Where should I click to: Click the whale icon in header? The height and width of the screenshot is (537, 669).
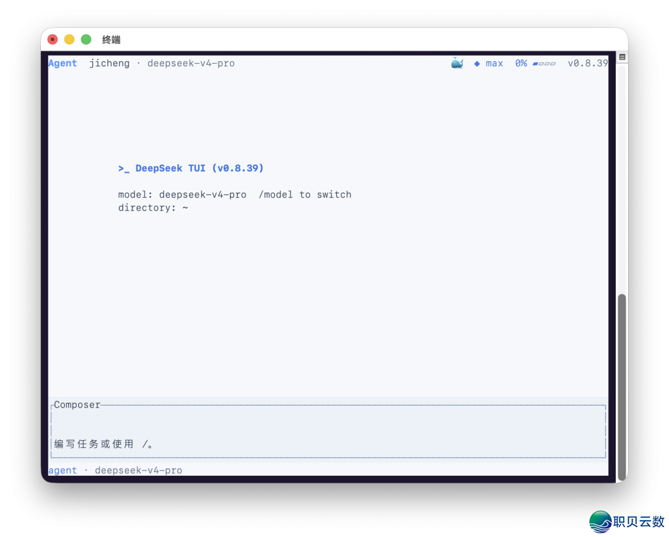tap(457, 63)
